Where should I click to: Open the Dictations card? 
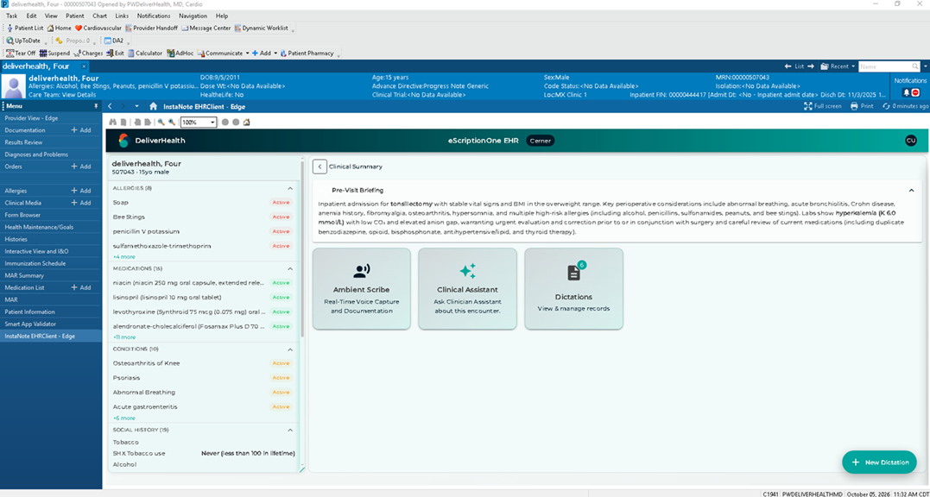click(x=573, y=288)
